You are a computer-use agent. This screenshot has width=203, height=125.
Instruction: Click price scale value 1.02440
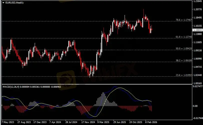pyautogui.click(x=198, y=75)
